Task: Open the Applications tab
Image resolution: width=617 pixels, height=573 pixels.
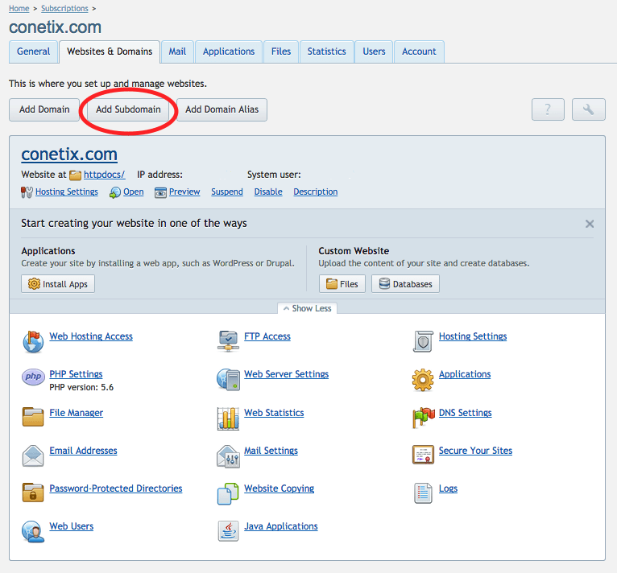Action: tap(229, 52)
